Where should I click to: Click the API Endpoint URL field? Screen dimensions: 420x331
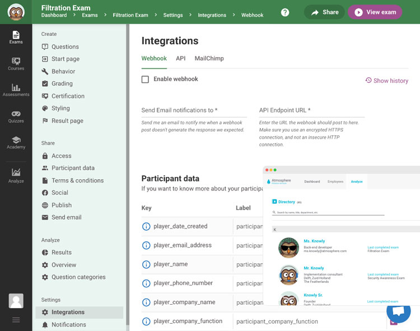311,111
